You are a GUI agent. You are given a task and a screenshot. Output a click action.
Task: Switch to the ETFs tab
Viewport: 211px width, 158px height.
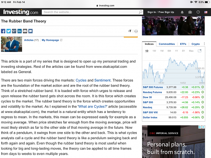click(x=183, y=44)
